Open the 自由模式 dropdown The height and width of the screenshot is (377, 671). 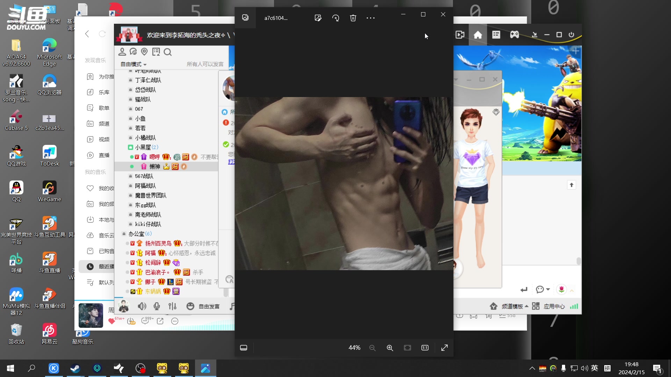tap(134, 64)
